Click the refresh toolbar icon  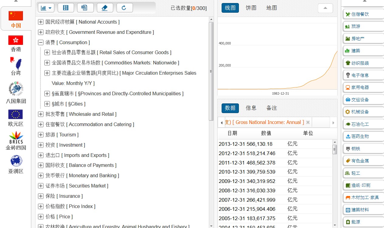[x=124, y=8]
